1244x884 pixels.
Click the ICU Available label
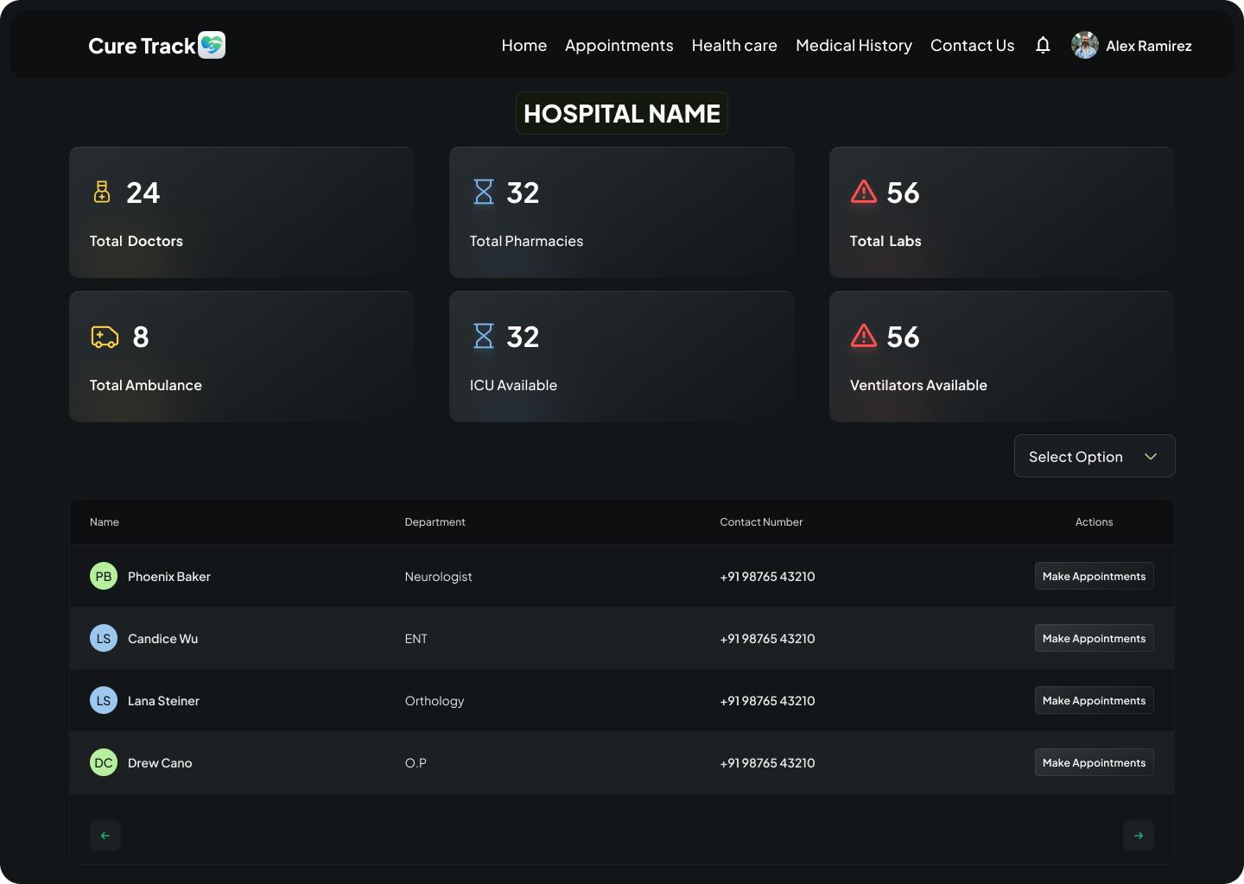(513, 385)
